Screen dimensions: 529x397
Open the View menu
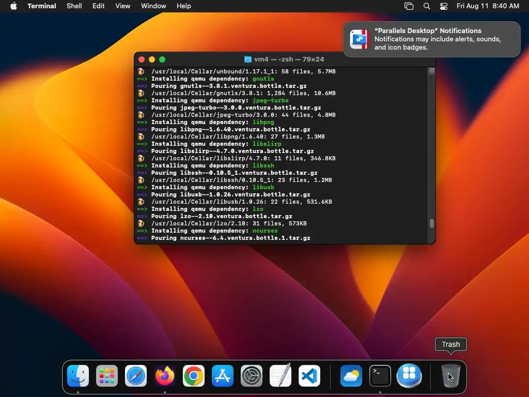(x=123, y=6)
